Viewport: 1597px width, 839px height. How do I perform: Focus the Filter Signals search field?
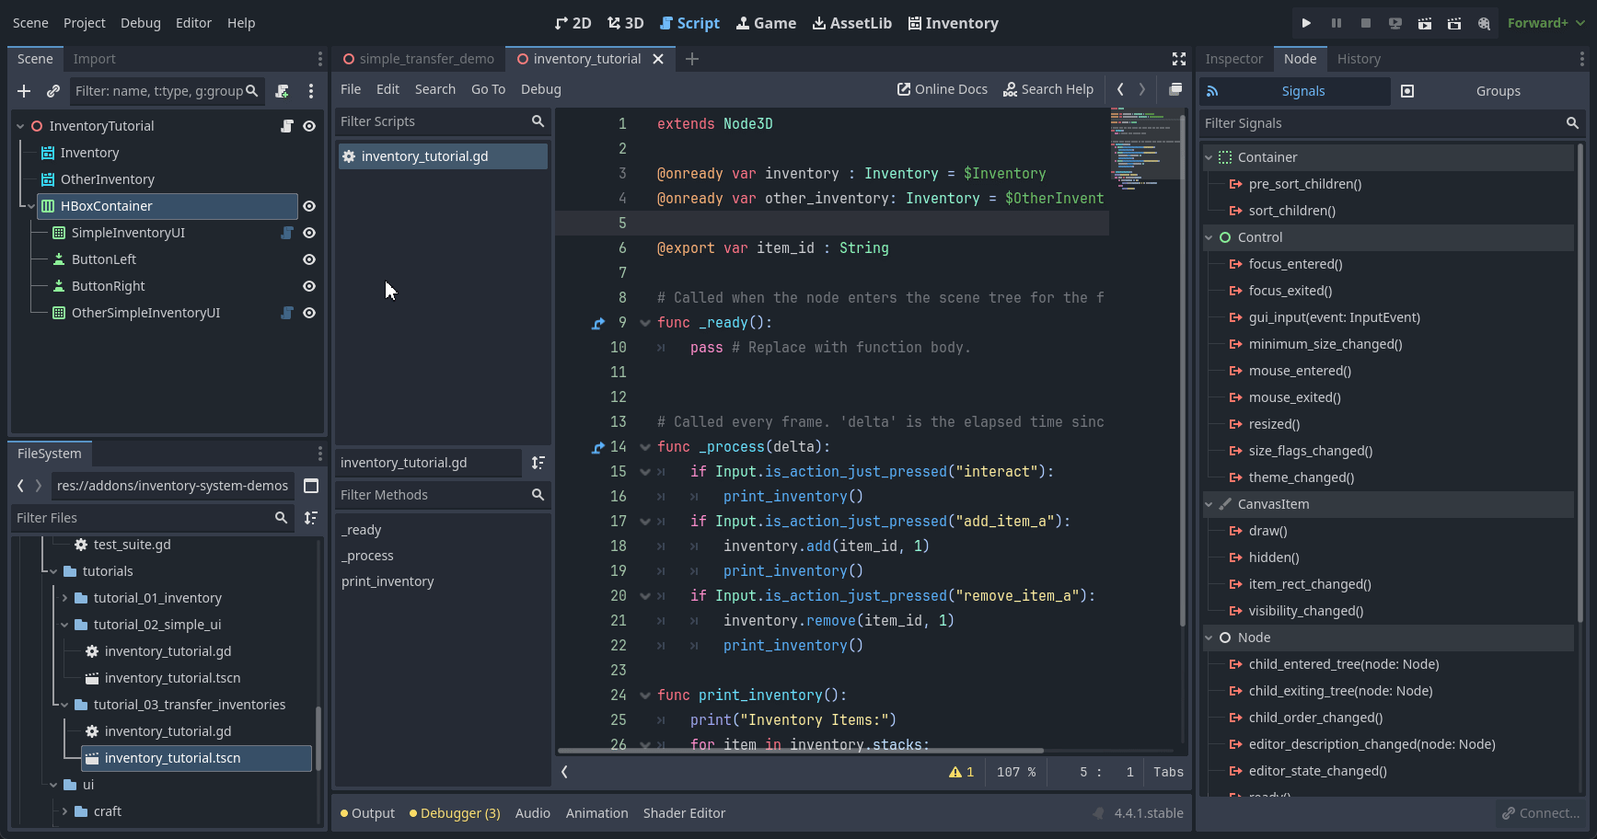click(1391, 123)
